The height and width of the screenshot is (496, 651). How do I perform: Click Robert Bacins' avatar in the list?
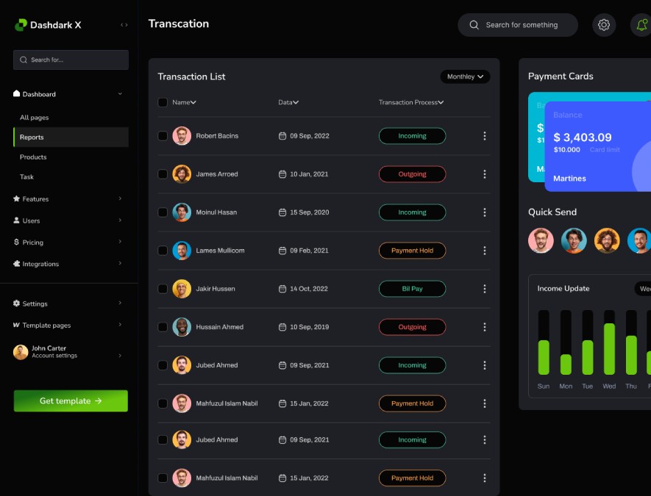[182, 136]
